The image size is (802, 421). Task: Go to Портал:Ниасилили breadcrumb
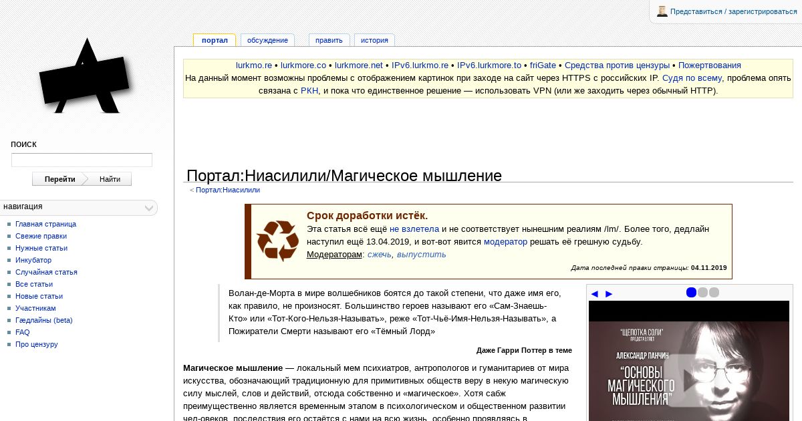click(x=228, y=190)
